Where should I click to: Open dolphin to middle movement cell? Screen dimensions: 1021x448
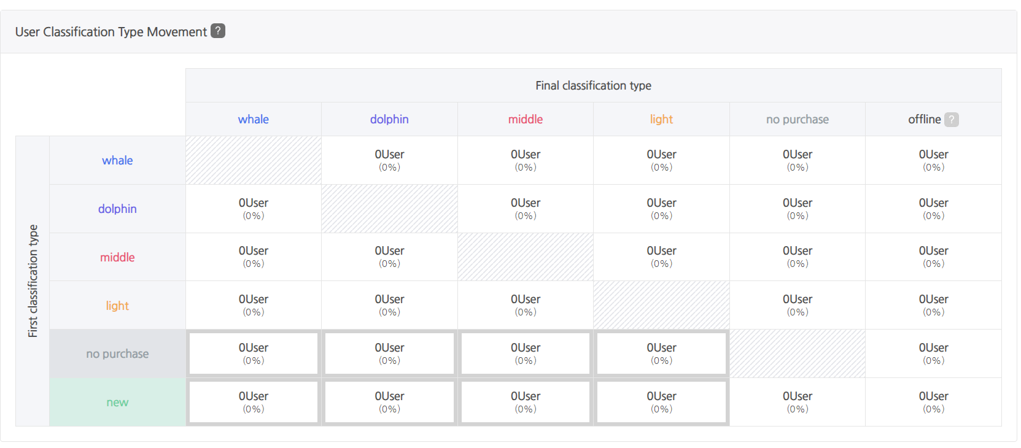[526, 209]
